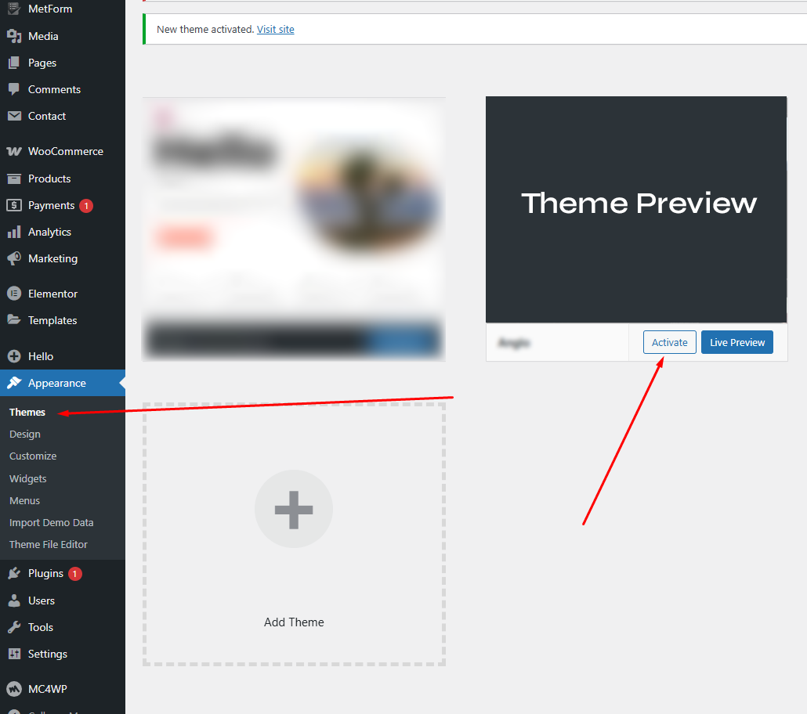The height and width of the screenshot is (714, 807).
Task: Open the Settings menu in sidebar
Action: [x=47, y=654]
